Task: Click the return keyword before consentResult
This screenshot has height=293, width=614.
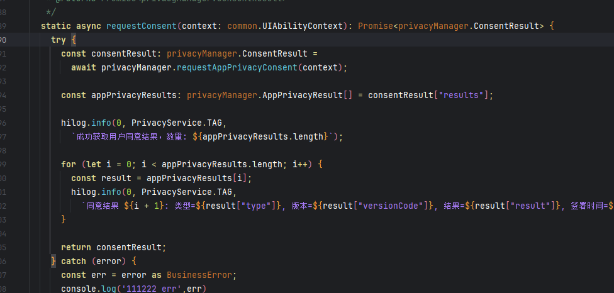Action: [x=75, y=247]
